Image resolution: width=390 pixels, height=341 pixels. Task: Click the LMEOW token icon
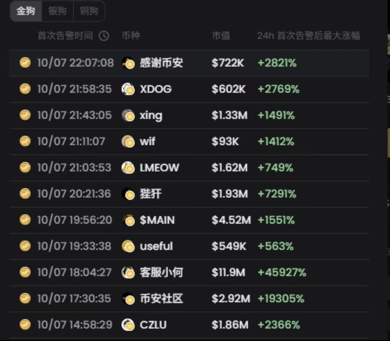point(128,168)
